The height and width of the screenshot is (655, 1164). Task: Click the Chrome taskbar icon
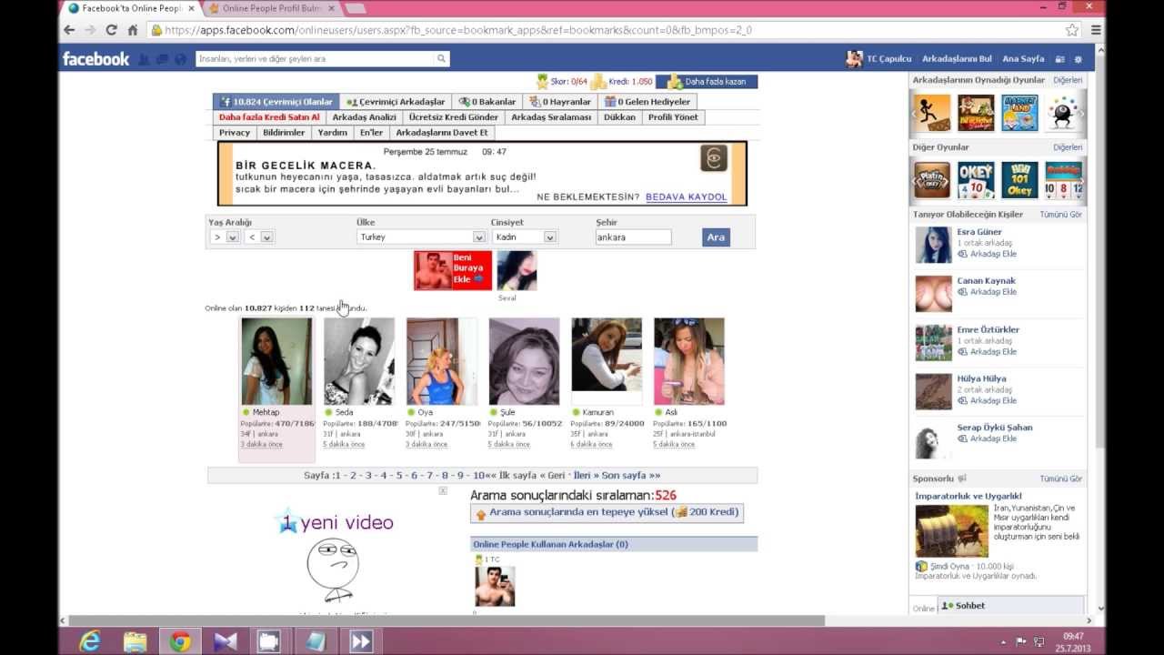(180, 641)
